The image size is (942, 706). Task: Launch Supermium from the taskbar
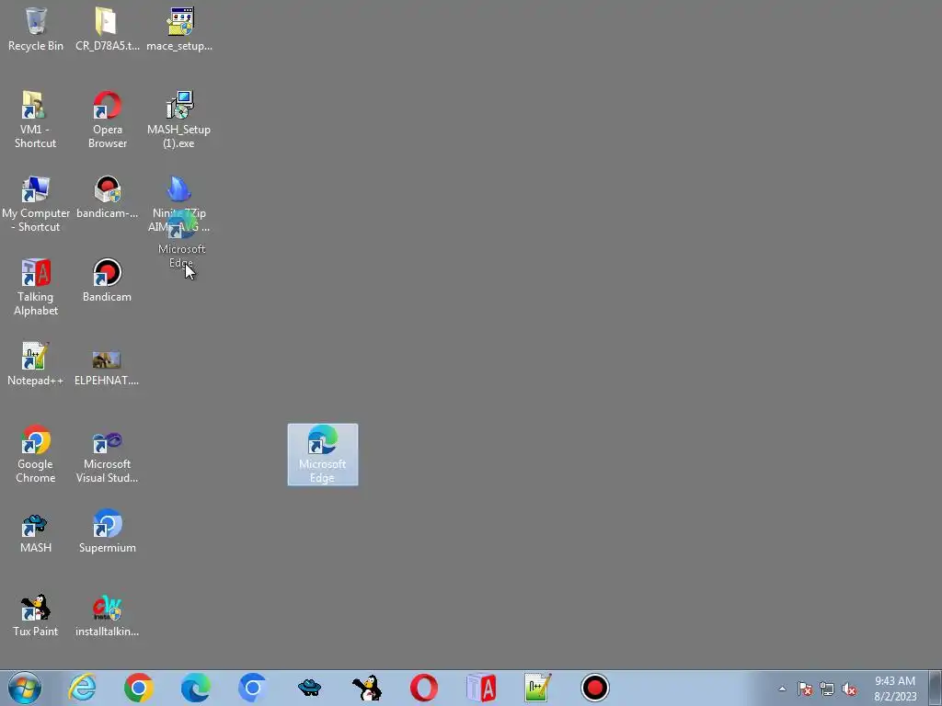[253, 688]
